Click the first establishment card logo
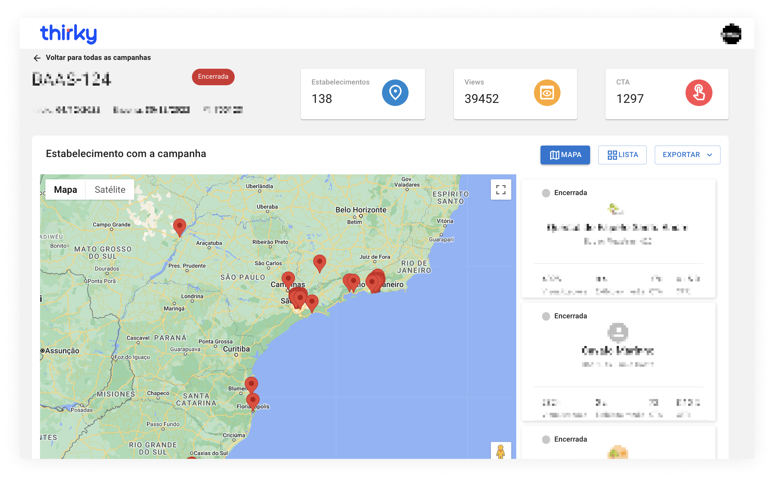The image size is (774, 480). coord(616,209)
